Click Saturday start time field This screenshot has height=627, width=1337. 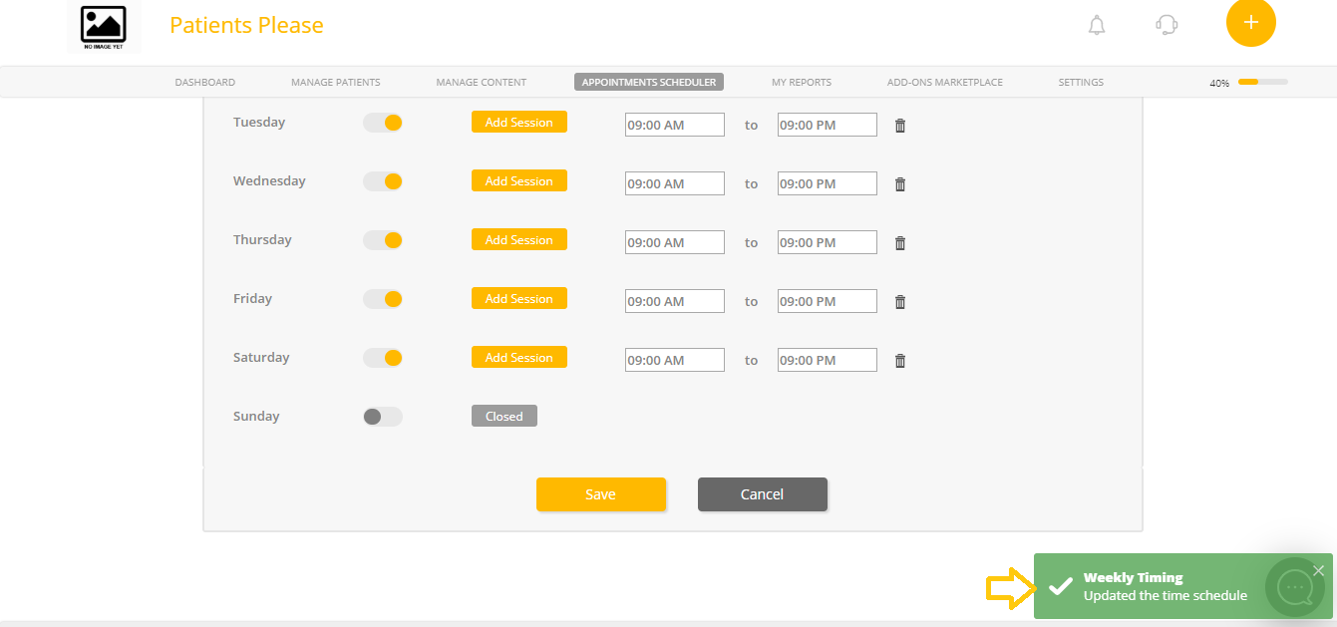pyautogui.click(x=675, y=360)
